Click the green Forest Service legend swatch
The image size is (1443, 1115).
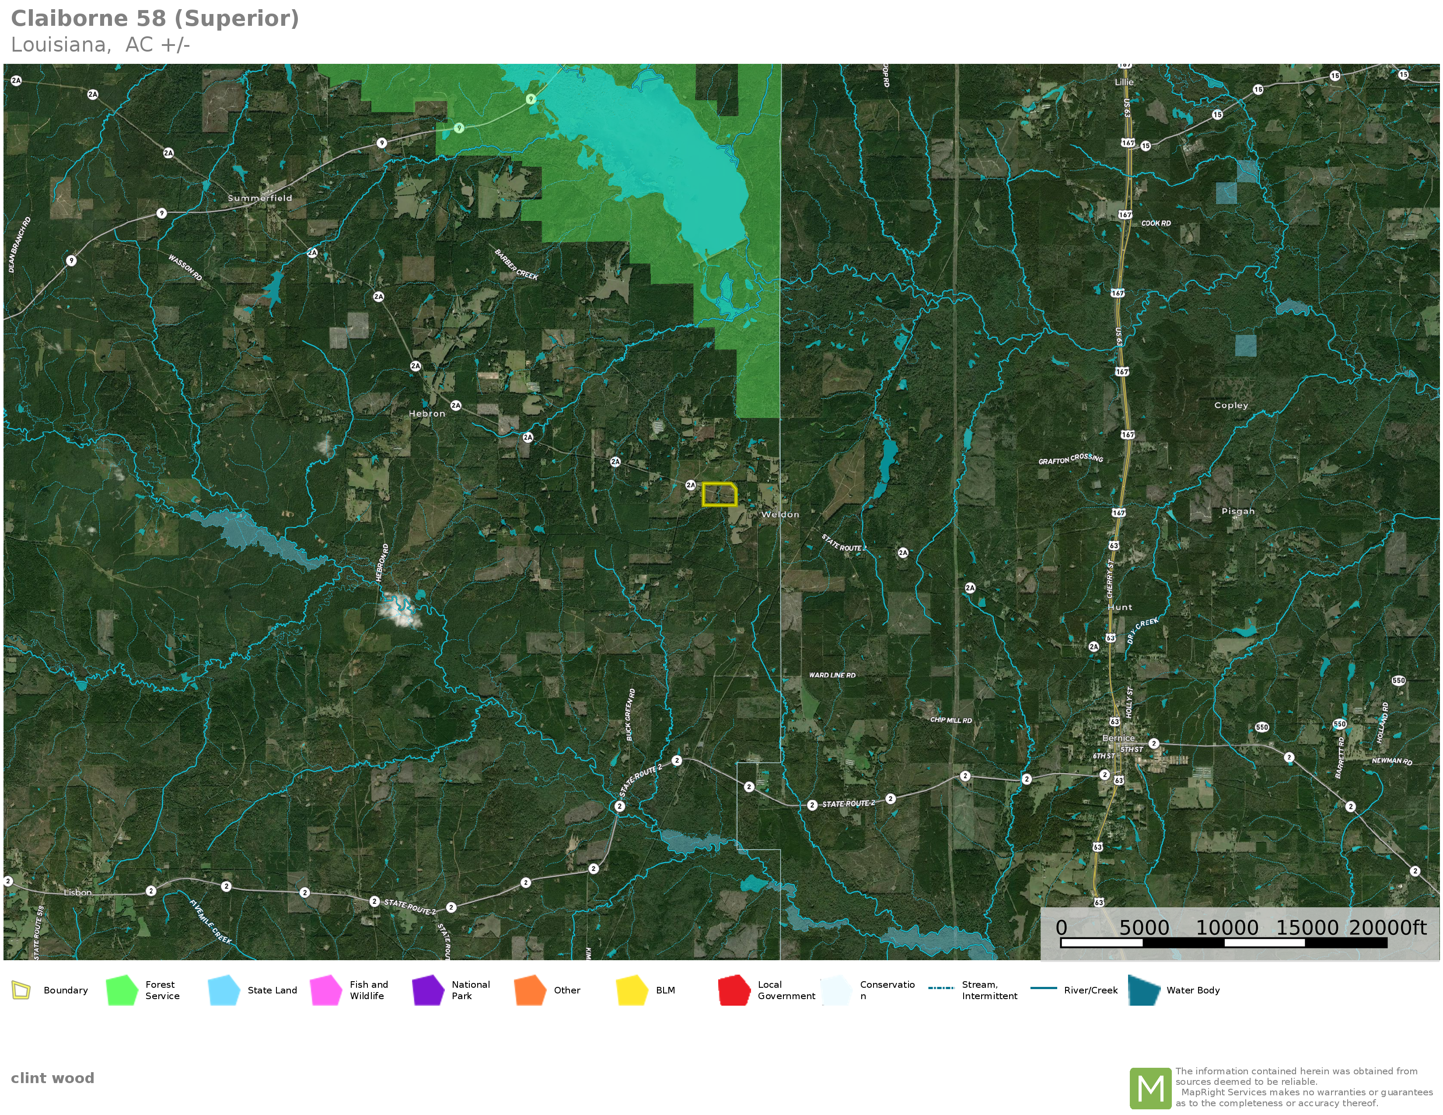pos(122,990)
